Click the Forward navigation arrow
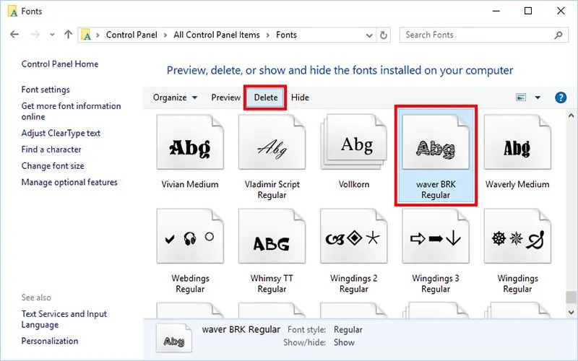The image size is (578, 361). (x=35, y=35)
